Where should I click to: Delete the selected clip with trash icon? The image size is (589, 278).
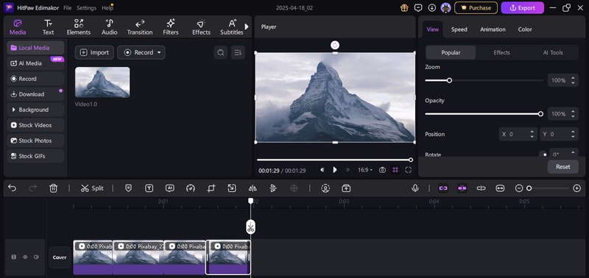tap(53, 188)
